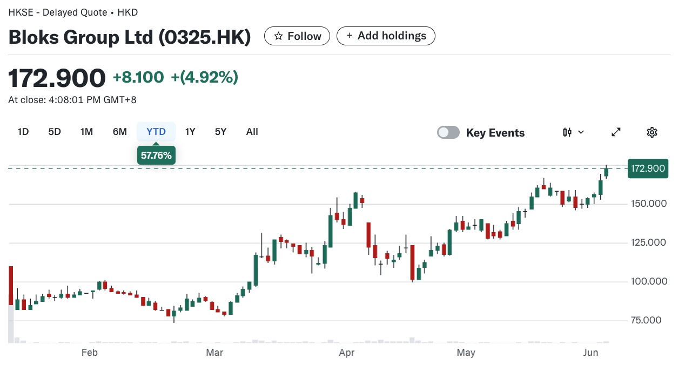Screen dimensions: 678x365
Task: Click the +(4.92%) percent change
Action: pyautogui.click(x=205, y=78)
